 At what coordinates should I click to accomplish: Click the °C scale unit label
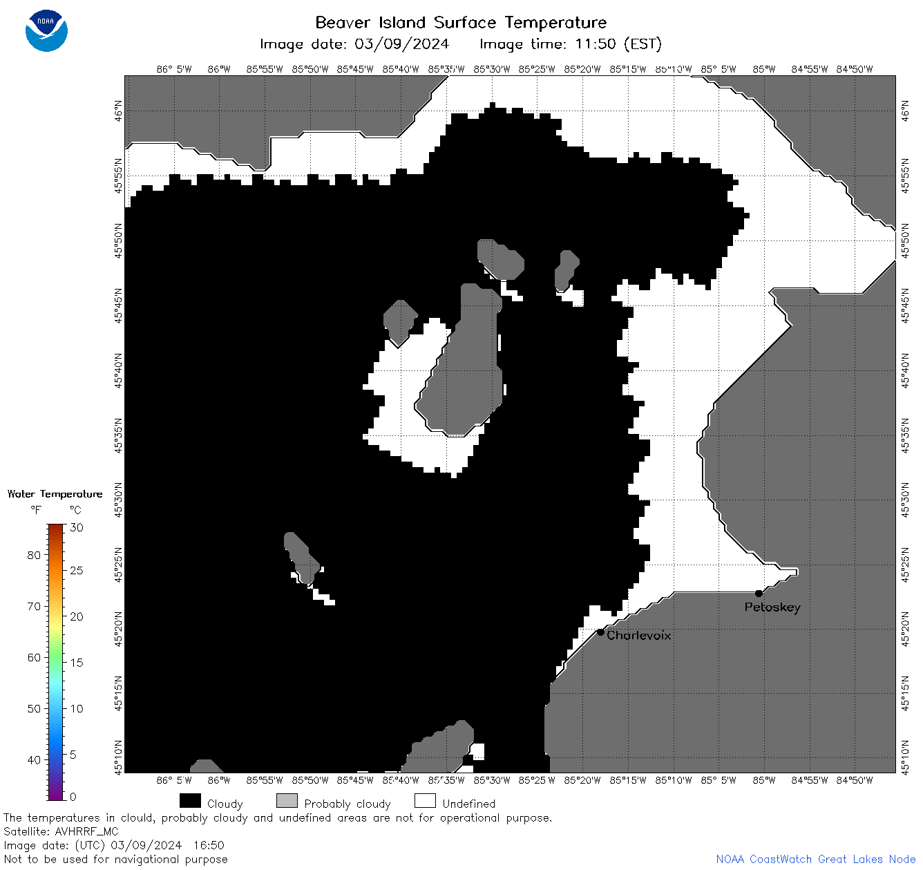pos(75,510)
